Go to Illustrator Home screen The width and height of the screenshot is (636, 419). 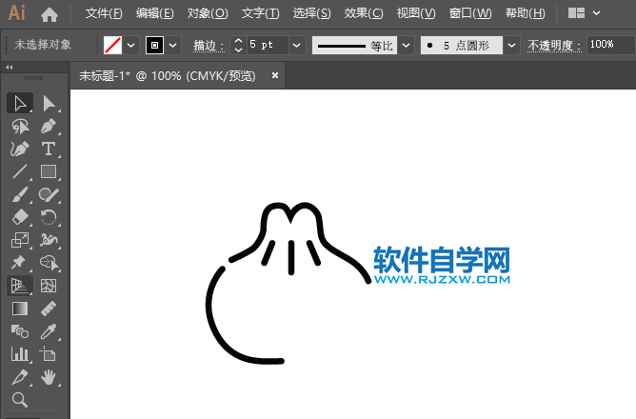click(x=50, y=14)
